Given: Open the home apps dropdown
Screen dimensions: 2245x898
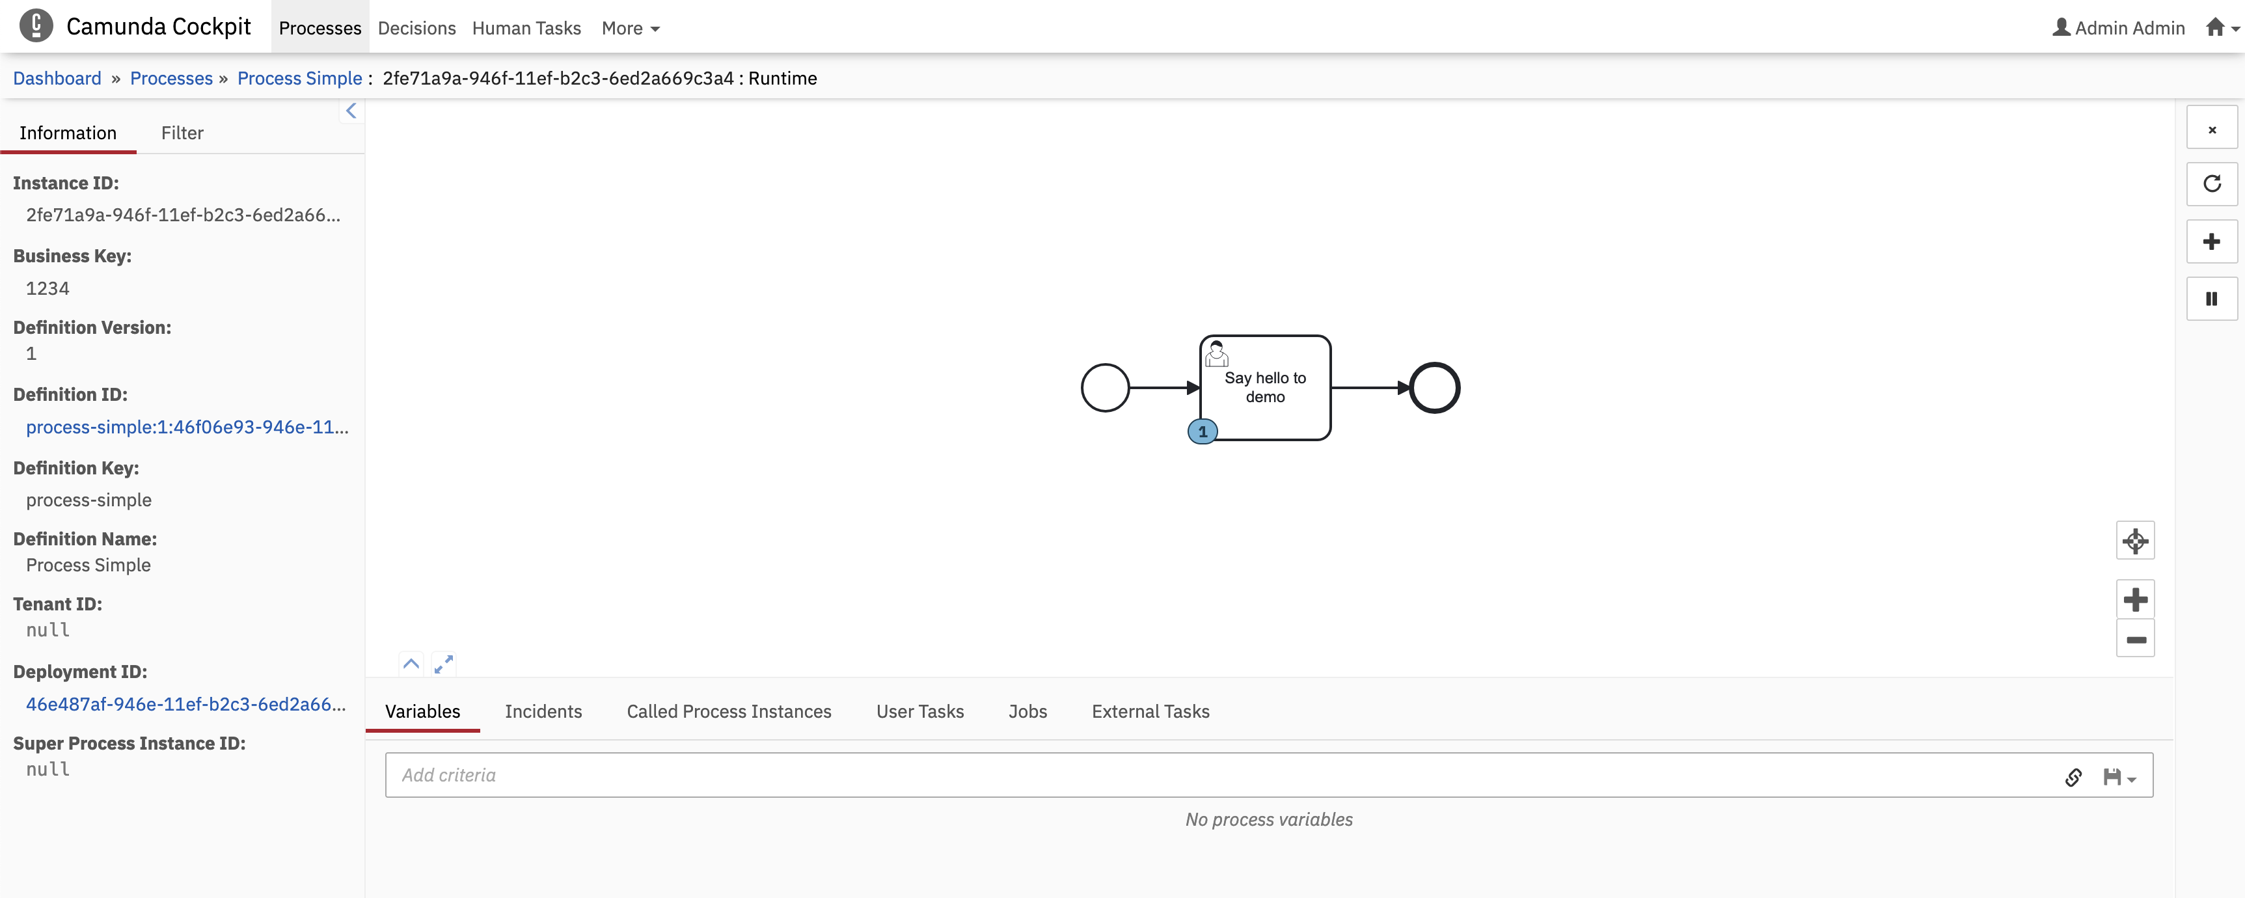Looking at the screenshot, I should tap(2222, 28).
